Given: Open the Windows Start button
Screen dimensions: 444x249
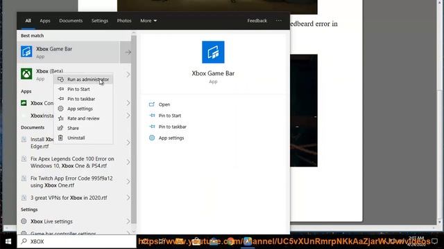Looking at the screenshot, I should pyautogui.click(x=8, y=241).
